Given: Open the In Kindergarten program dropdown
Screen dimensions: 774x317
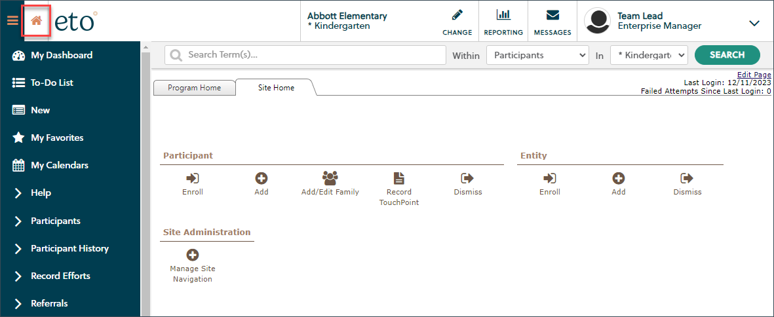Looking at the screenshot, I should point(649,55).
